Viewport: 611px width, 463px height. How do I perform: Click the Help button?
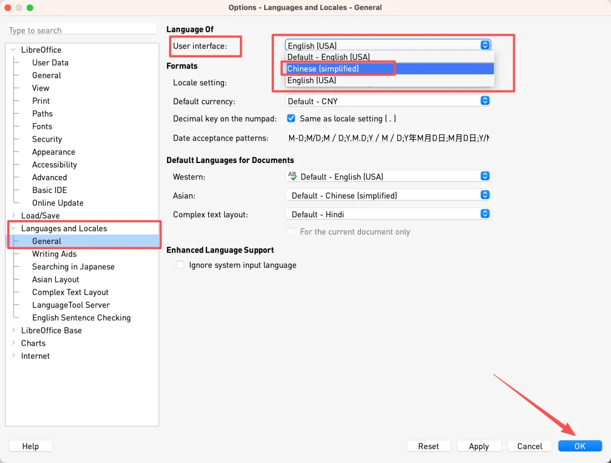[31, 446]
